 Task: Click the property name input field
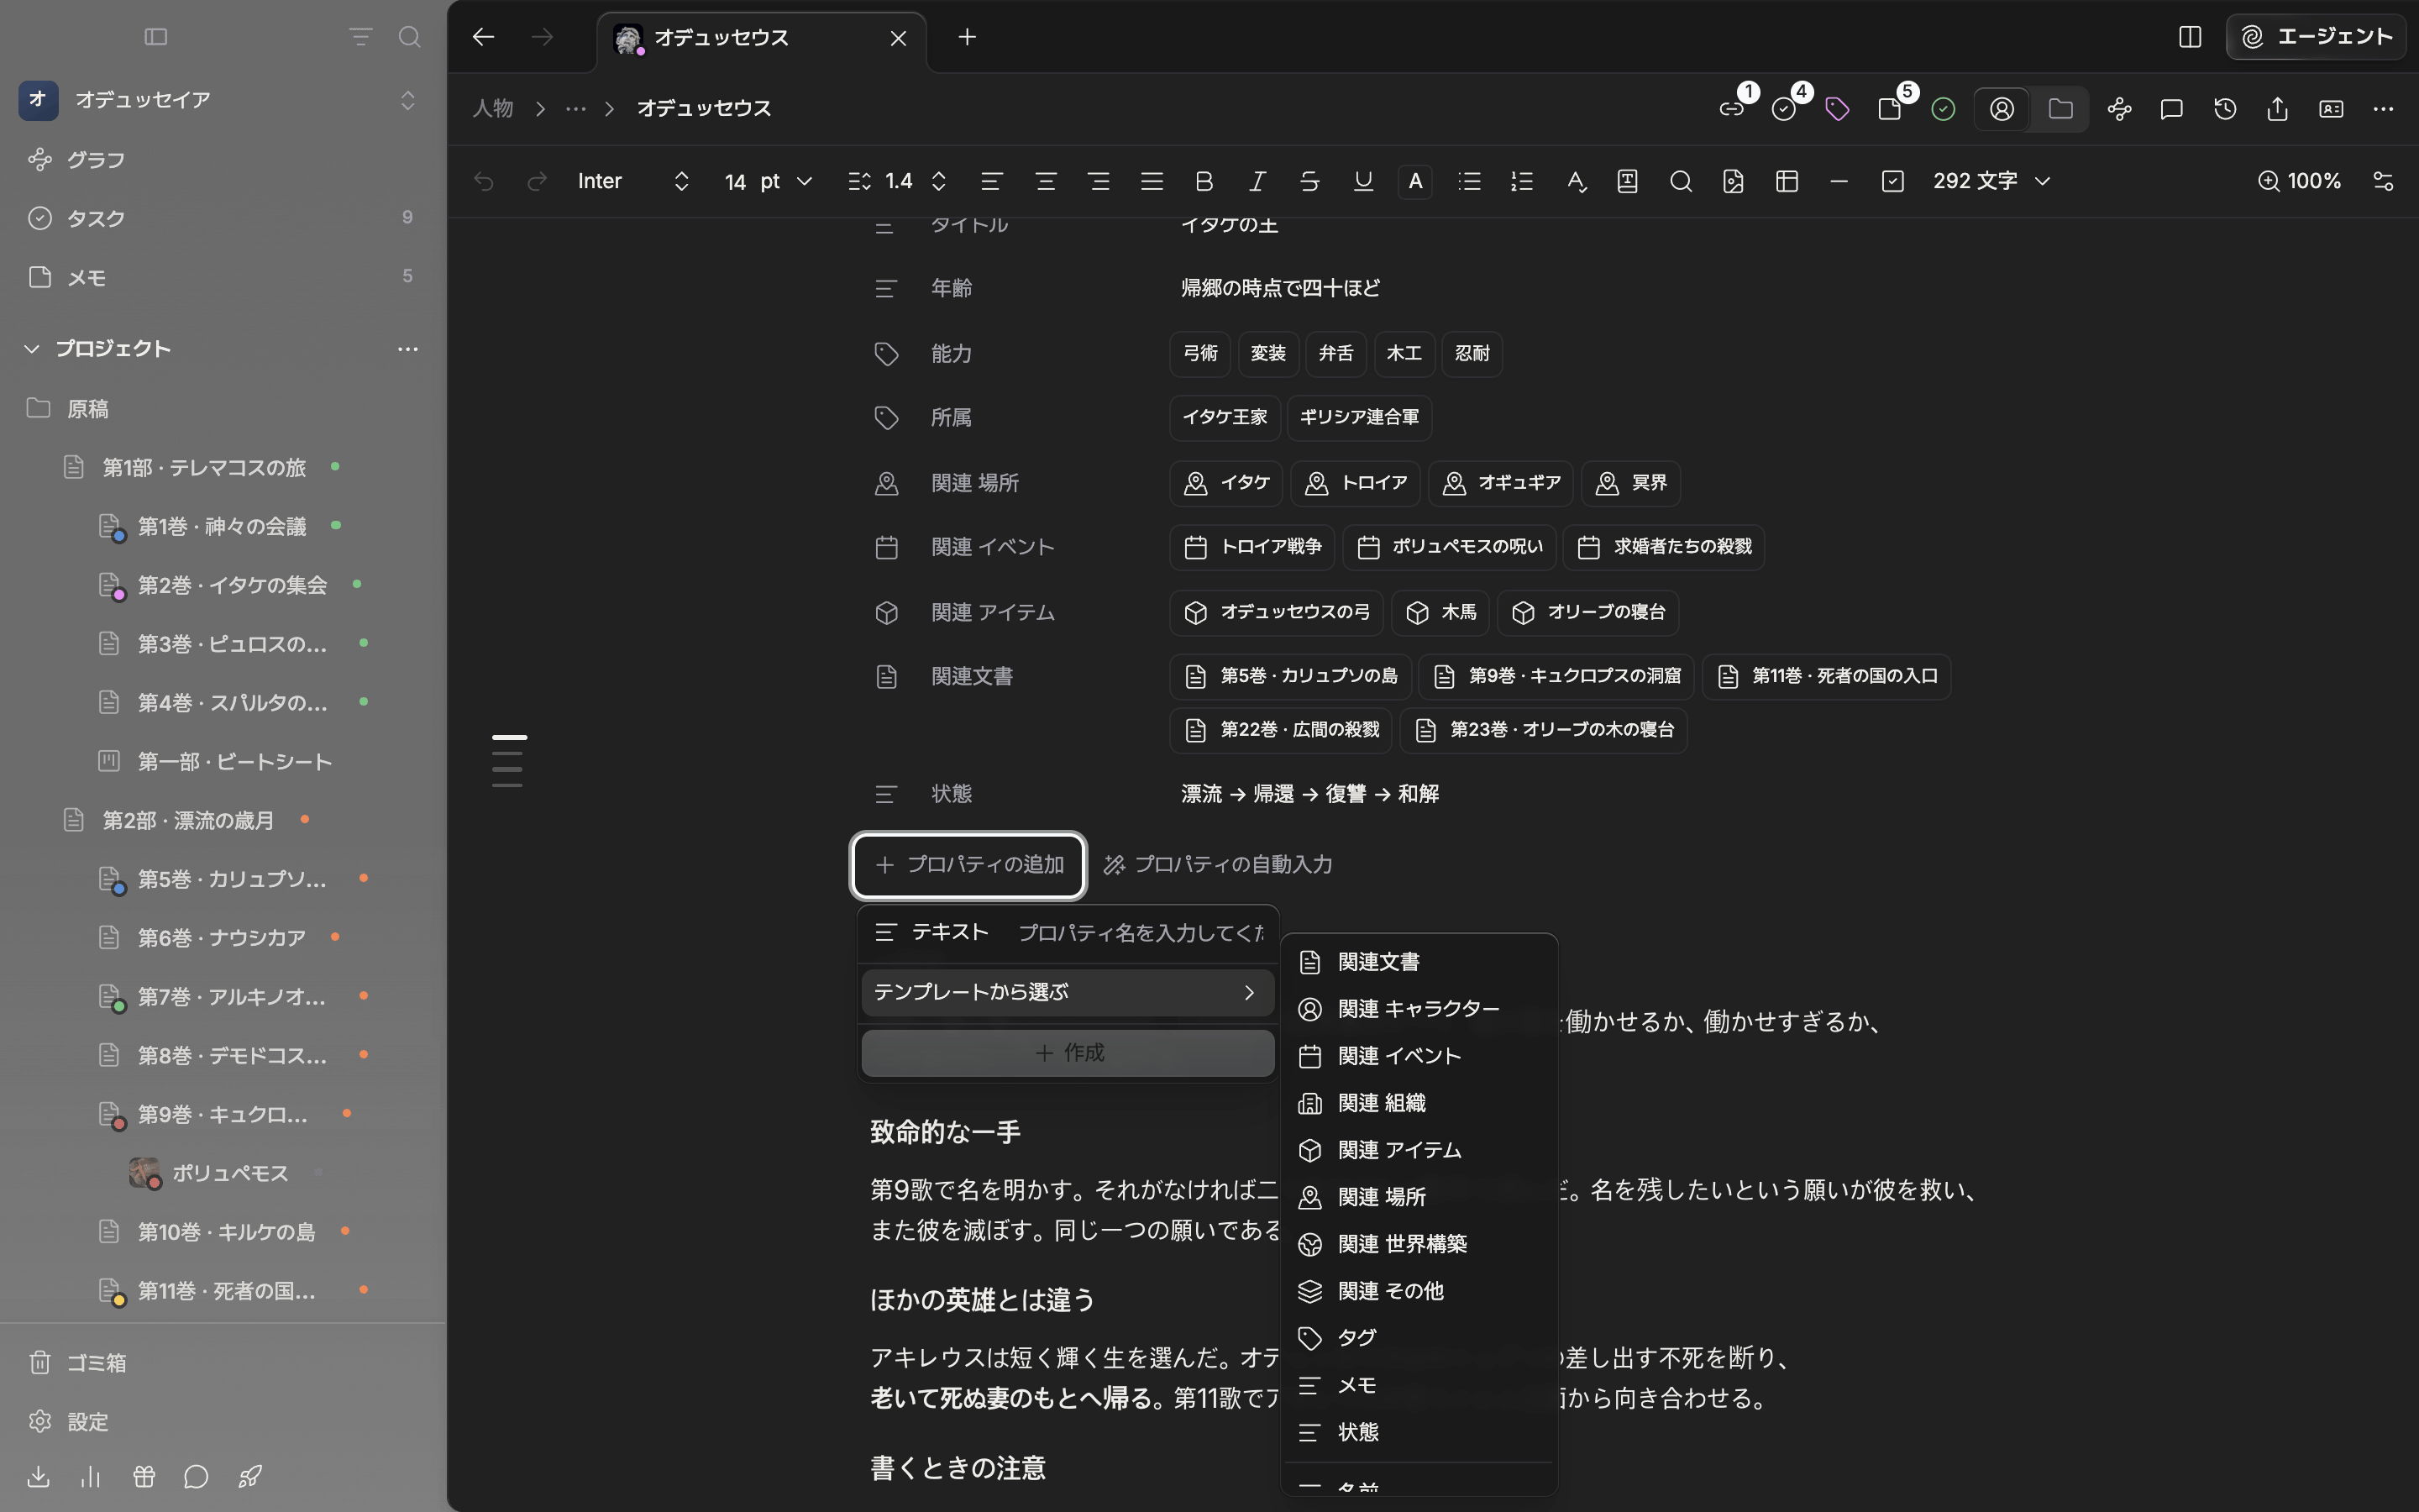tap(1141, 933)
